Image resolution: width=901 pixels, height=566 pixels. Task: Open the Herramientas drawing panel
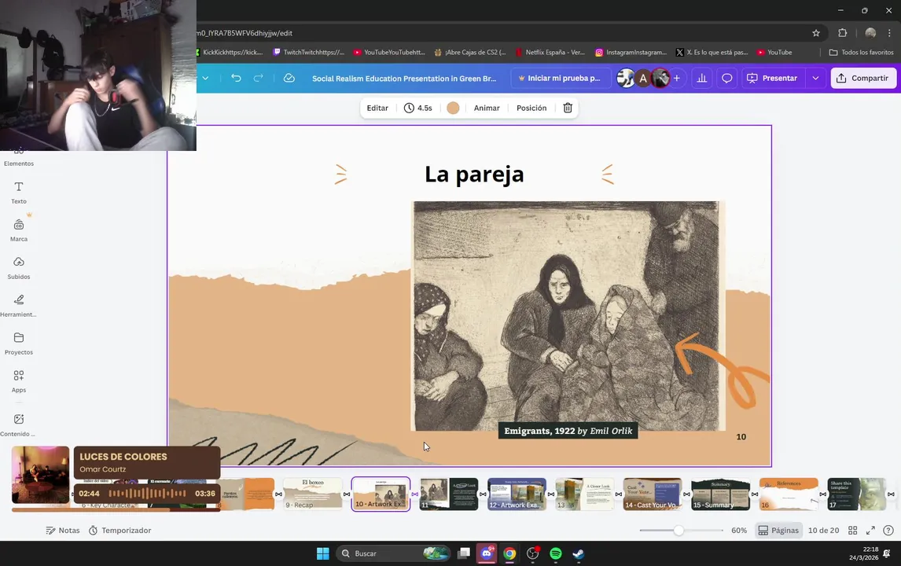coord(19,306)
